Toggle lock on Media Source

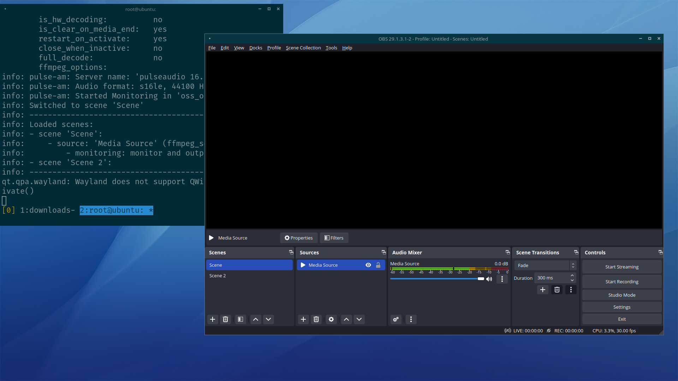378,265
